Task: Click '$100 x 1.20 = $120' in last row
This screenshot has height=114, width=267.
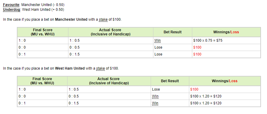Action: click(x=206, y=103)
